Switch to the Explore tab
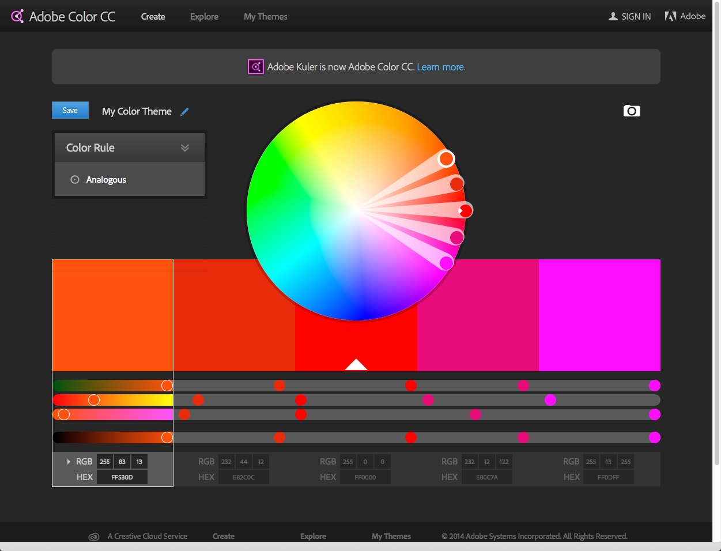 [x=204, y=17]
